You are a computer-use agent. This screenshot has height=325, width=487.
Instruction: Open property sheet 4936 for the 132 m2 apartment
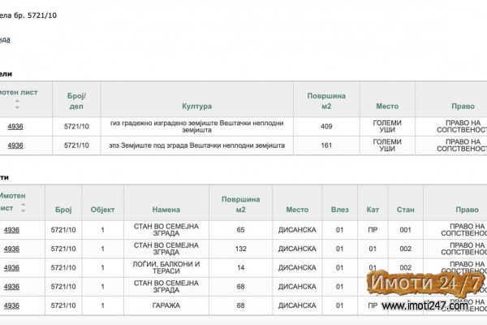click(11, 249)
